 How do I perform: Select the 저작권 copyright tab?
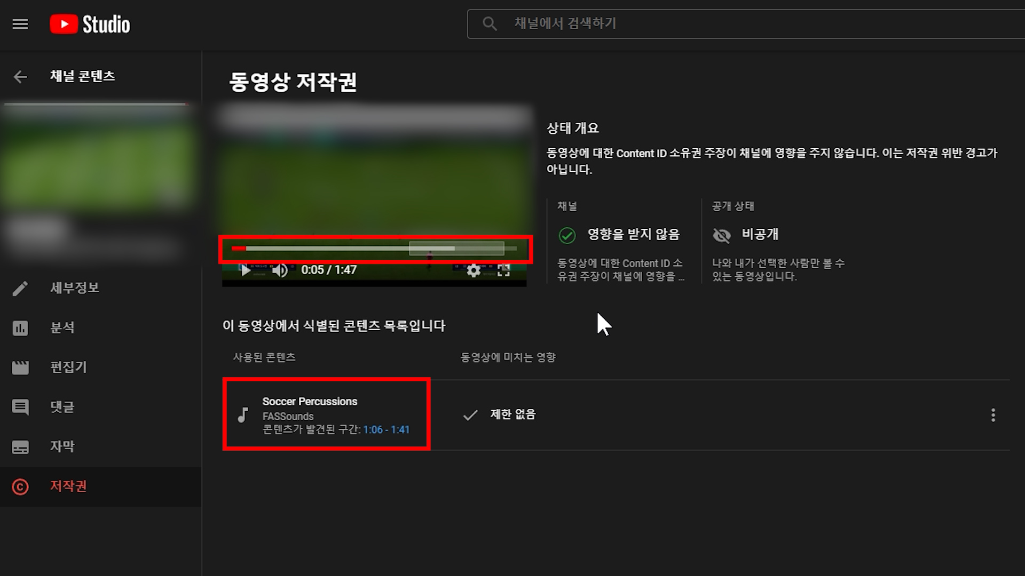(68, 486)
